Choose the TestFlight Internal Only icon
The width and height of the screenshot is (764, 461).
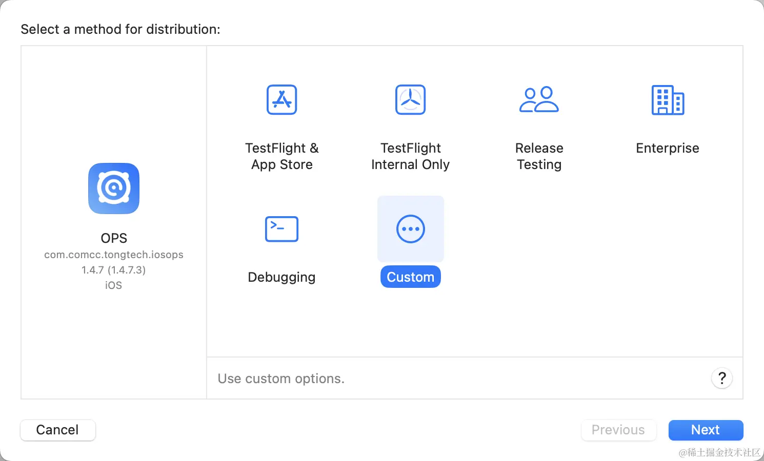click(x=410, y=100)
